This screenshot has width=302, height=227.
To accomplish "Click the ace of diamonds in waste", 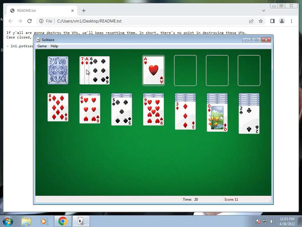I will (x=87, y=70).
